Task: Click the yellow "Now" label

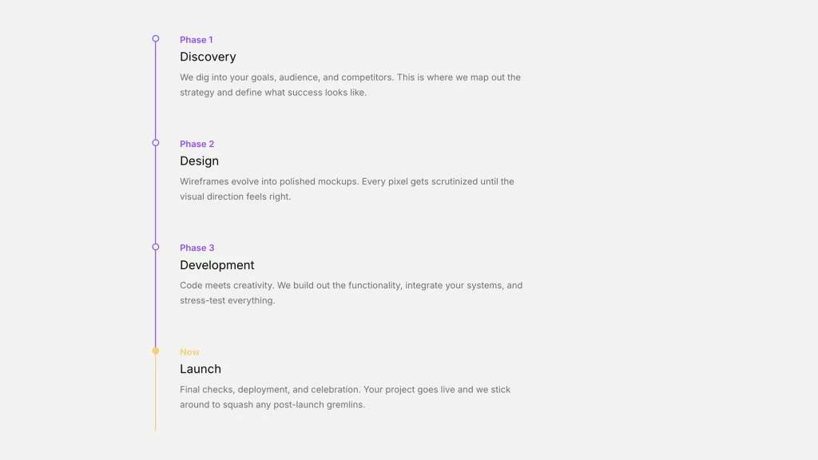Action: [189, 352]
